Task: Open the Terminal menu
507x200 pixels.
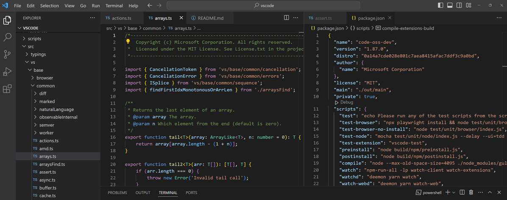Action: [114, 5]
